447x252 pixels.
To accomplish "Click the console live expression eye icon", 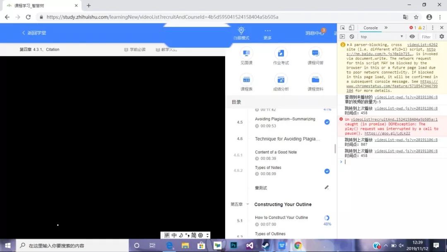I will (x=412, y=36).
